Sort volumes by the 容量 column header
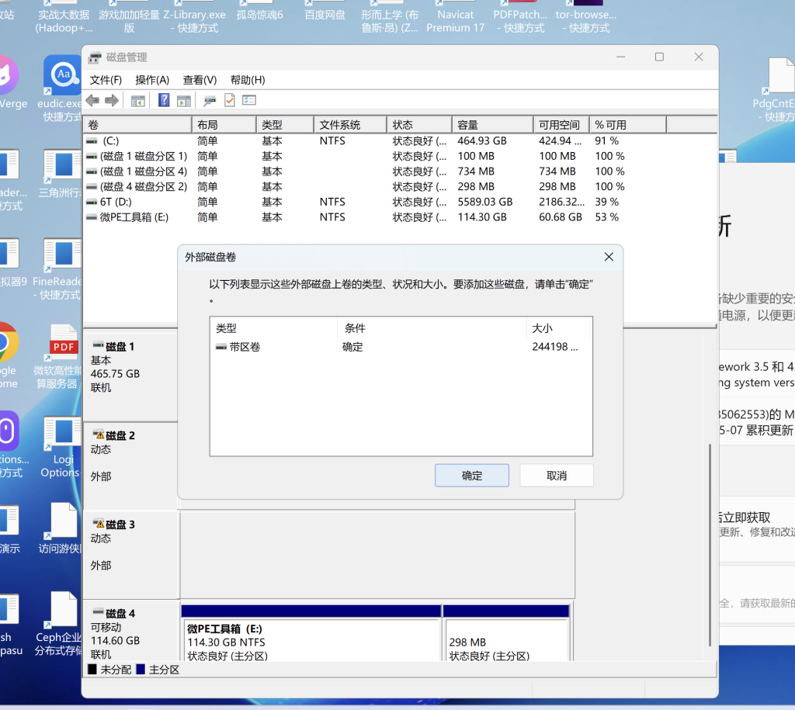 click(491, 125)
